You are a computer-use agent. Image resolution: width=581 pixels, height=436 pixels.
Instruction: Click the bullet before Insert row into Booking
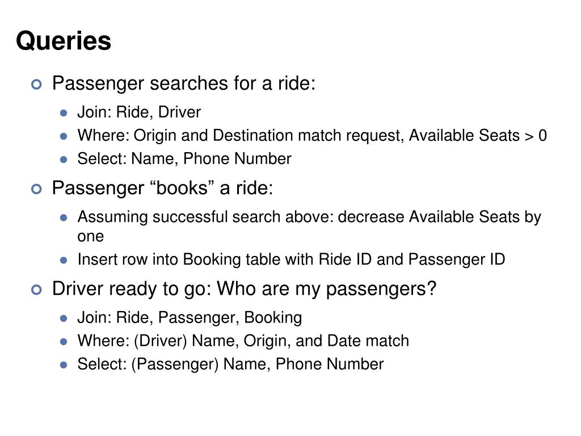(x=64, y=260)
